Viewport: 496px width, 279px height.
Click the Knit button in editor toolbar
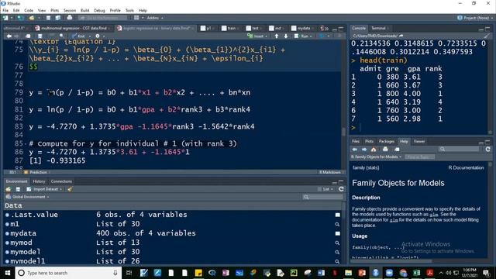(78, 36)
